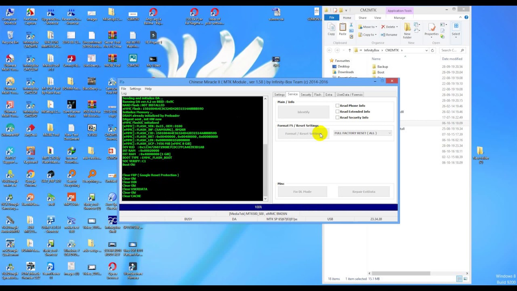517x291 pixels.
Task: Click Rename in Explorer ribbon
Action: click(389, 35)
